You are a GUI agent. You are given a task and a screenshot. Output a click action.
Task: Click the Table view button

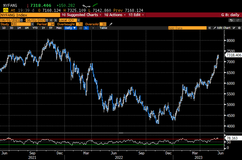[103, 28]
